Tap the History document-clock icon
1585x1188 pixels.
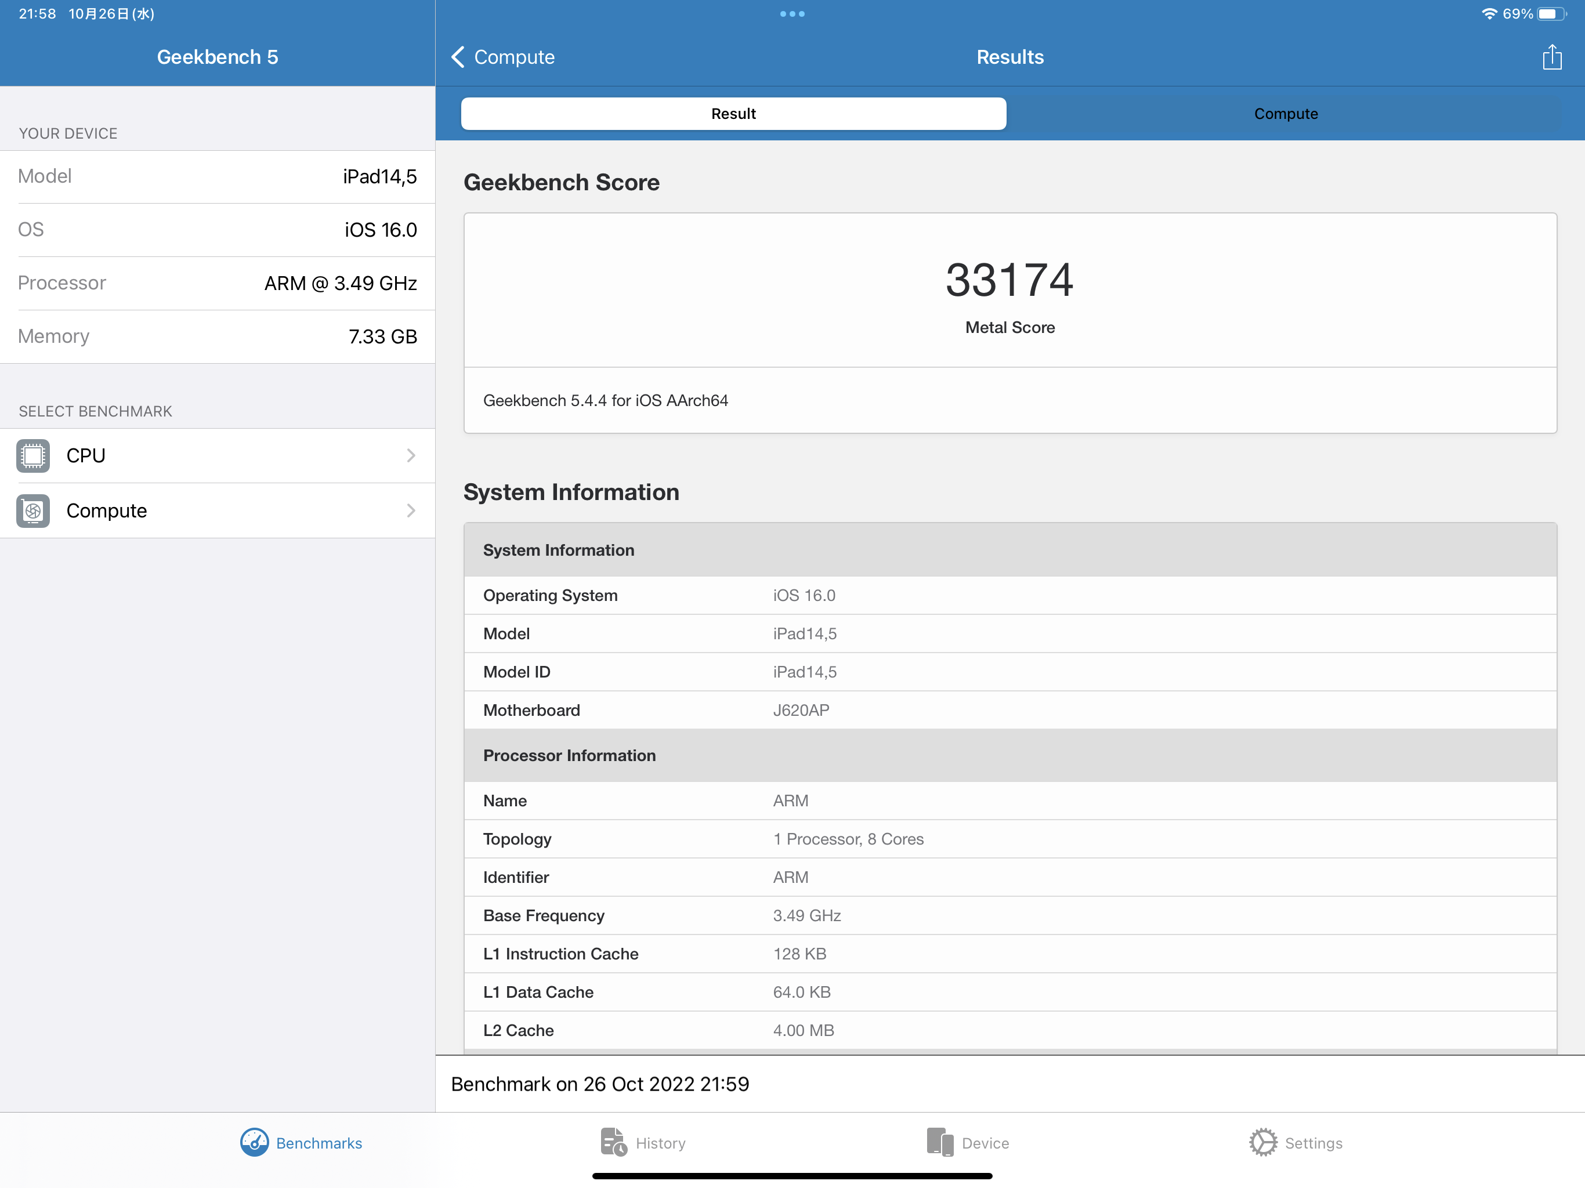pos(613,1142)
